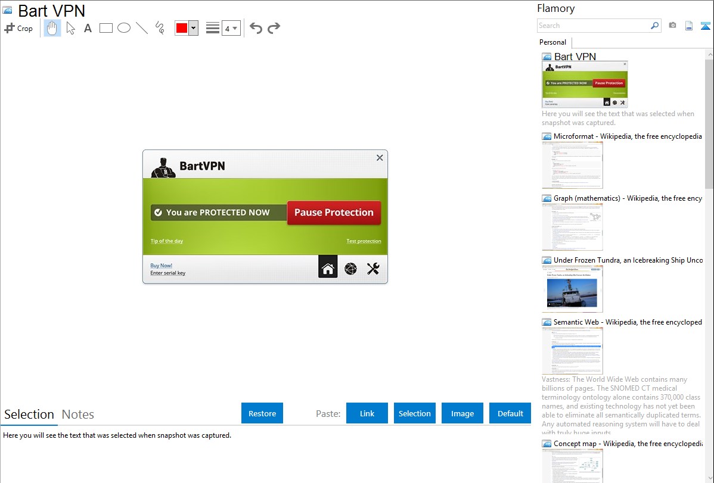Image resolution: width=714 pixels, height=483 pixels.
Task: Open the color picker dropdown arrow
Action: click(193, 28)
